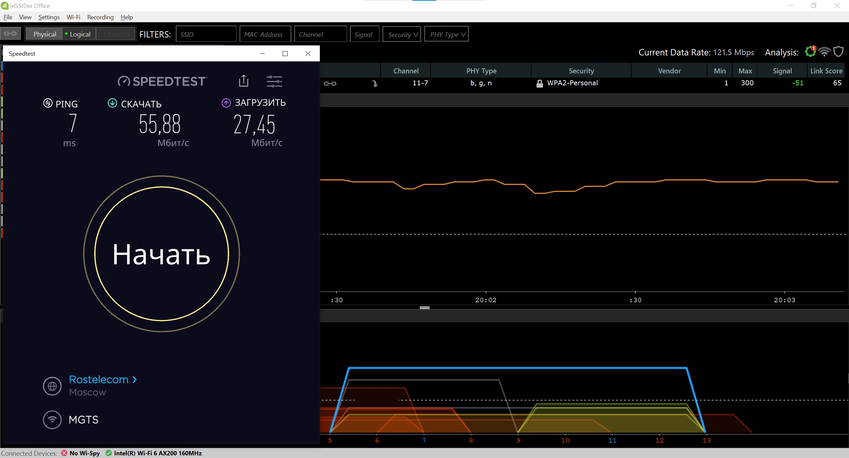Sort by the Vendor column header
Screen dimensions: 849x458
669,71
